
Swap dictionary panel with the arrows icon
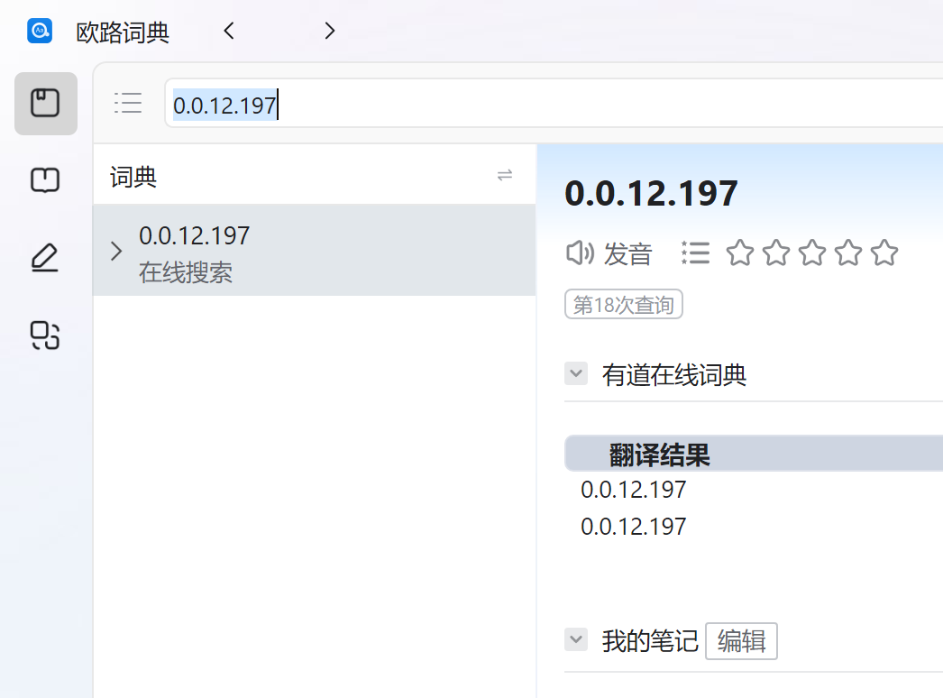tap(505, 175)
